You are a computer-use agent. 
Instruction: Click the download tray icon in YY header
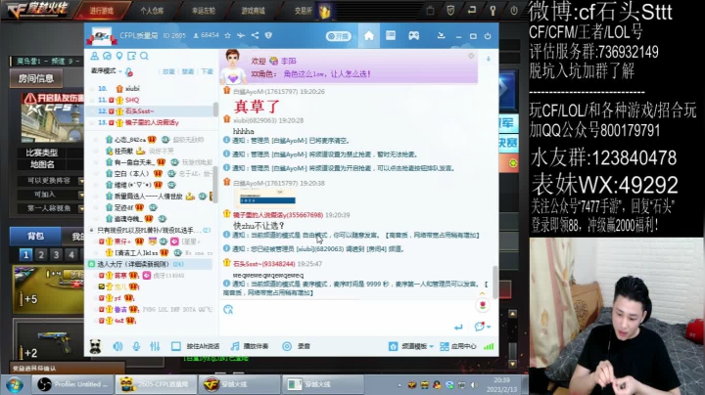pos(441,35)
